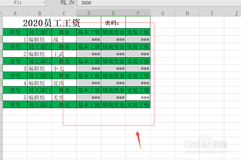Click the selected 实发工资 cell for 尤勇
The image size is (241, 160).
138,97
